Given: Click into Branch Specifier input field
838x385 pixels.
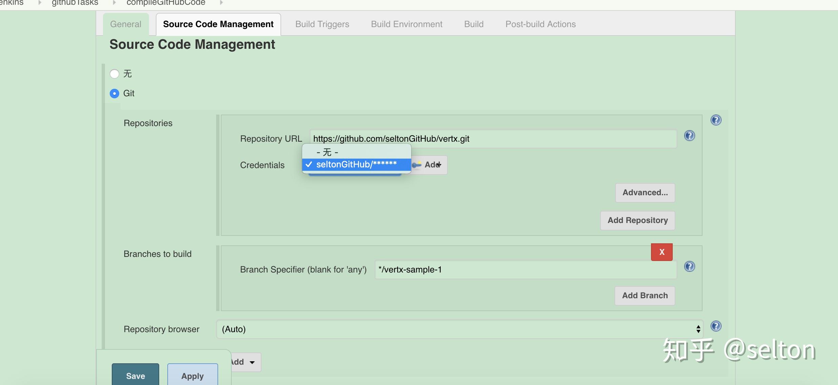Looking at the screenshot, I should click(525, 270).
